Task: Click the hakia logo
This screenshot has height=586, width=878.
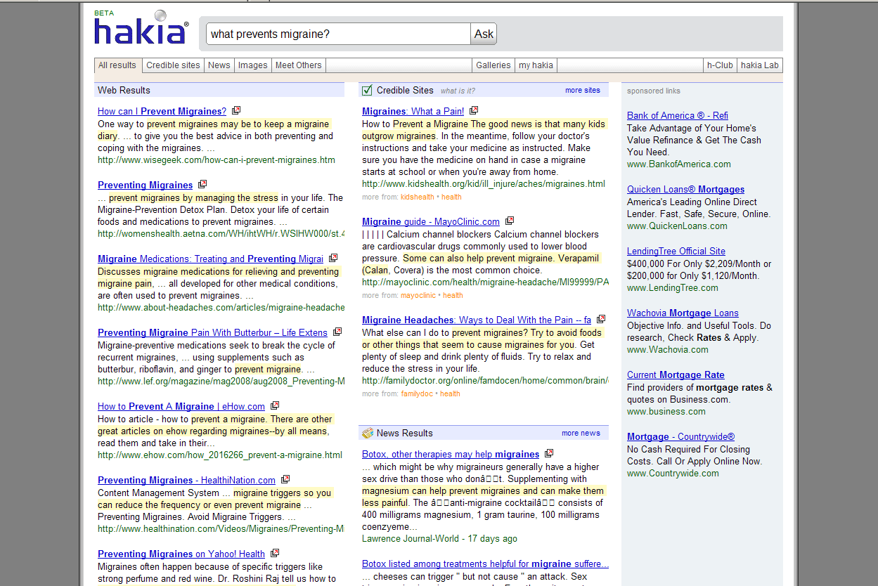Action: pos(141,30)
